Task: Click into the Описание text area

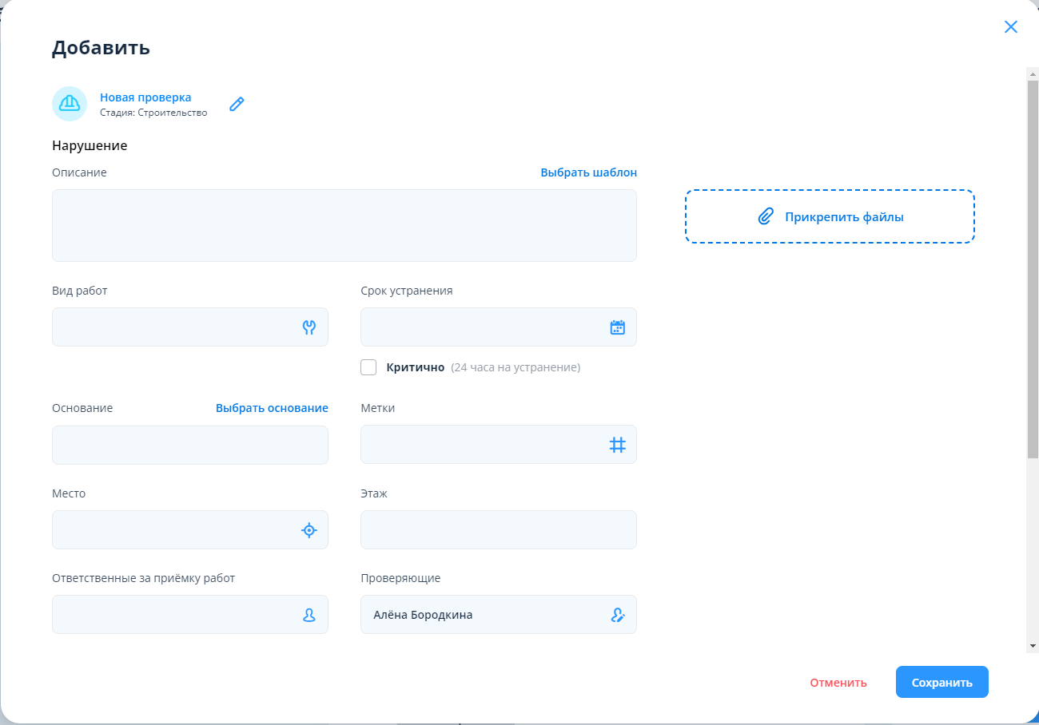Action: (x=344, y=225)
